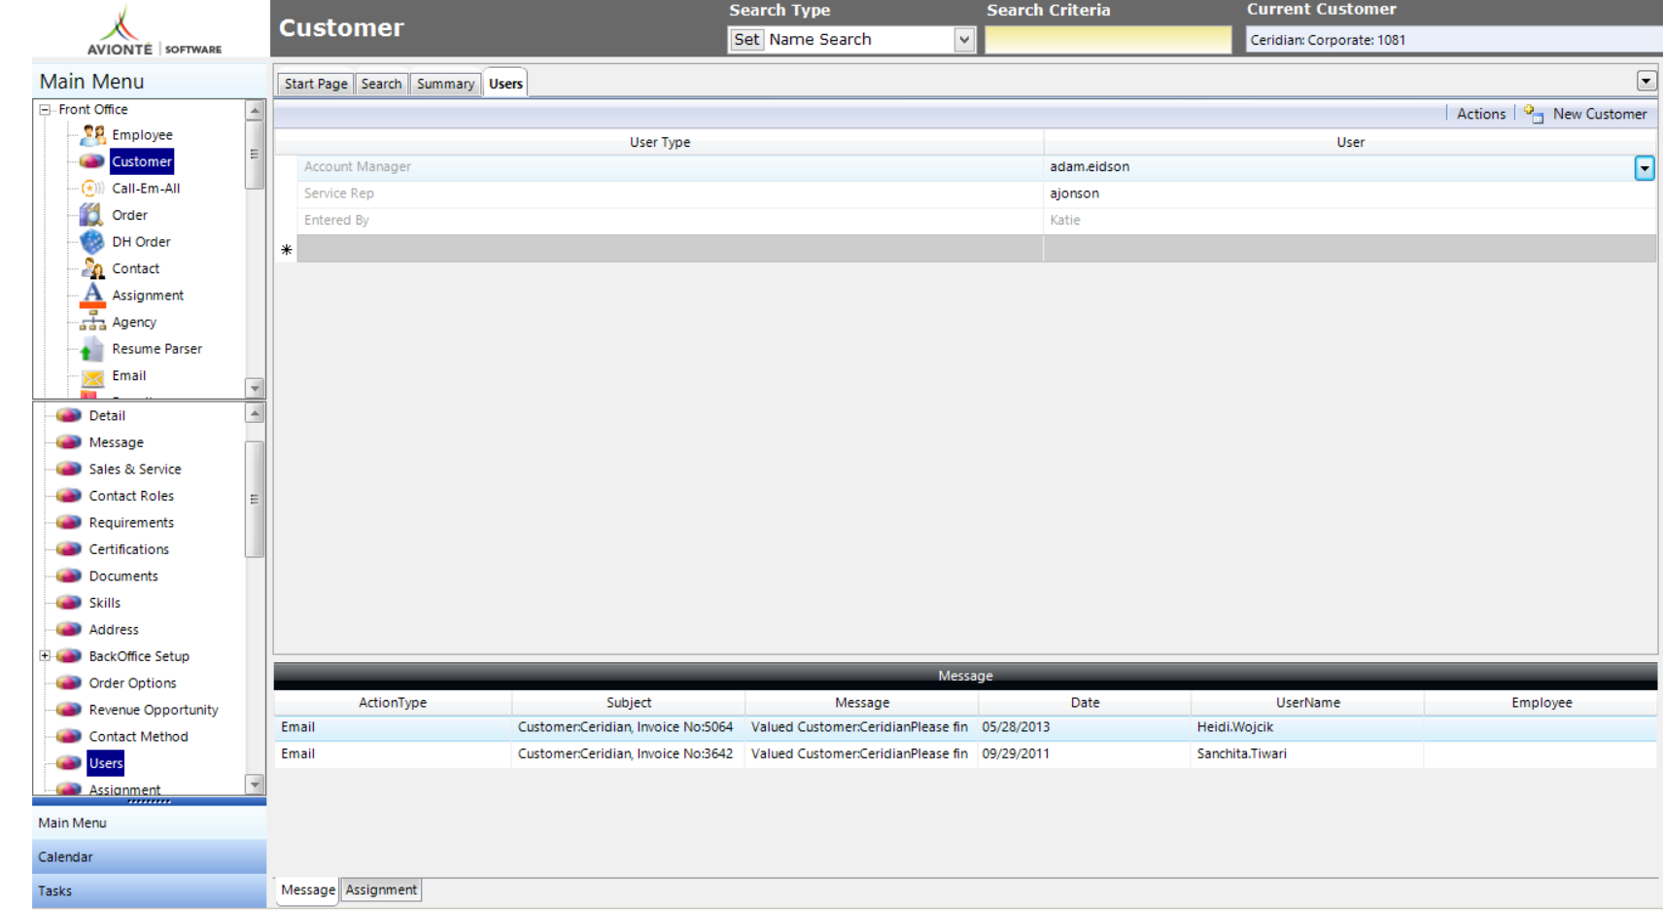
Task: Expand the BackOffice Setup tree node
Action: pos(45,656)
